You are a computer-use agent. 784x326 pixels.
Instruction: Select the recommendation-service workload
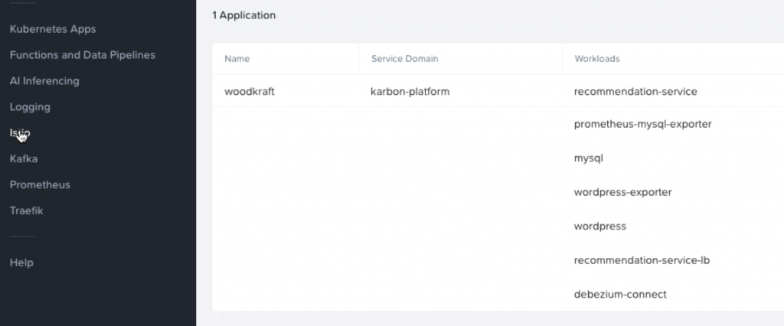tap(635, 92)
